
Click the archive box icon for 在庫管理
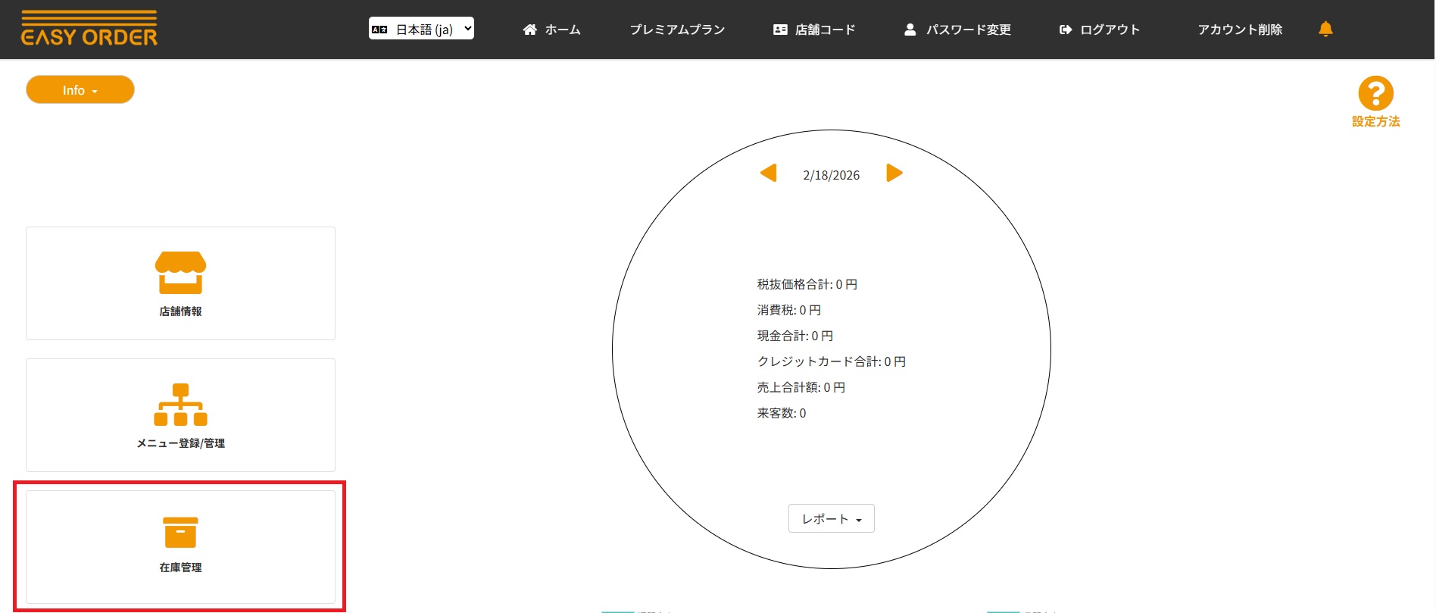pos(180,532)
